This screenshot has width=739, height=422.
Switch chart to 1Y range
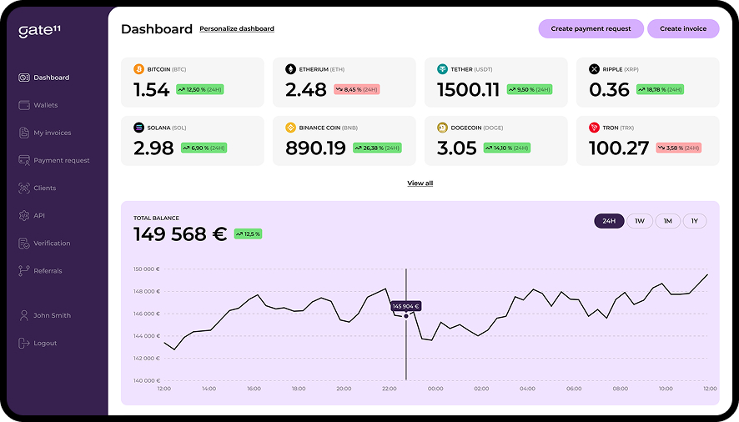(694, 221)
